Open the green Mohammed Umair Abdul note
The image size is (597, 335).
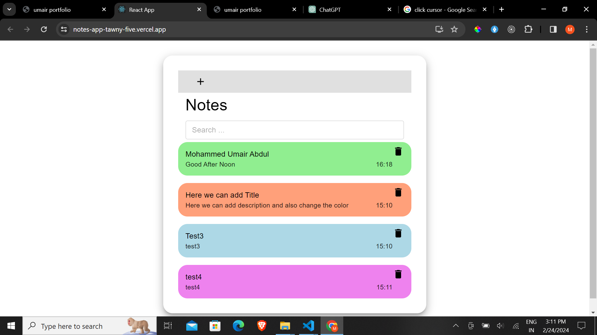[294, 159]
